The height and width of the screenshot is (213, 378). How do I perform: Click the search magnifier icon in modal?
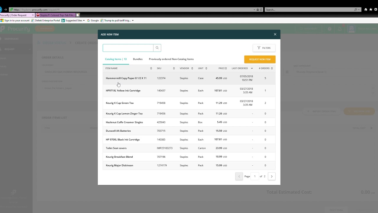click(157, 48)
